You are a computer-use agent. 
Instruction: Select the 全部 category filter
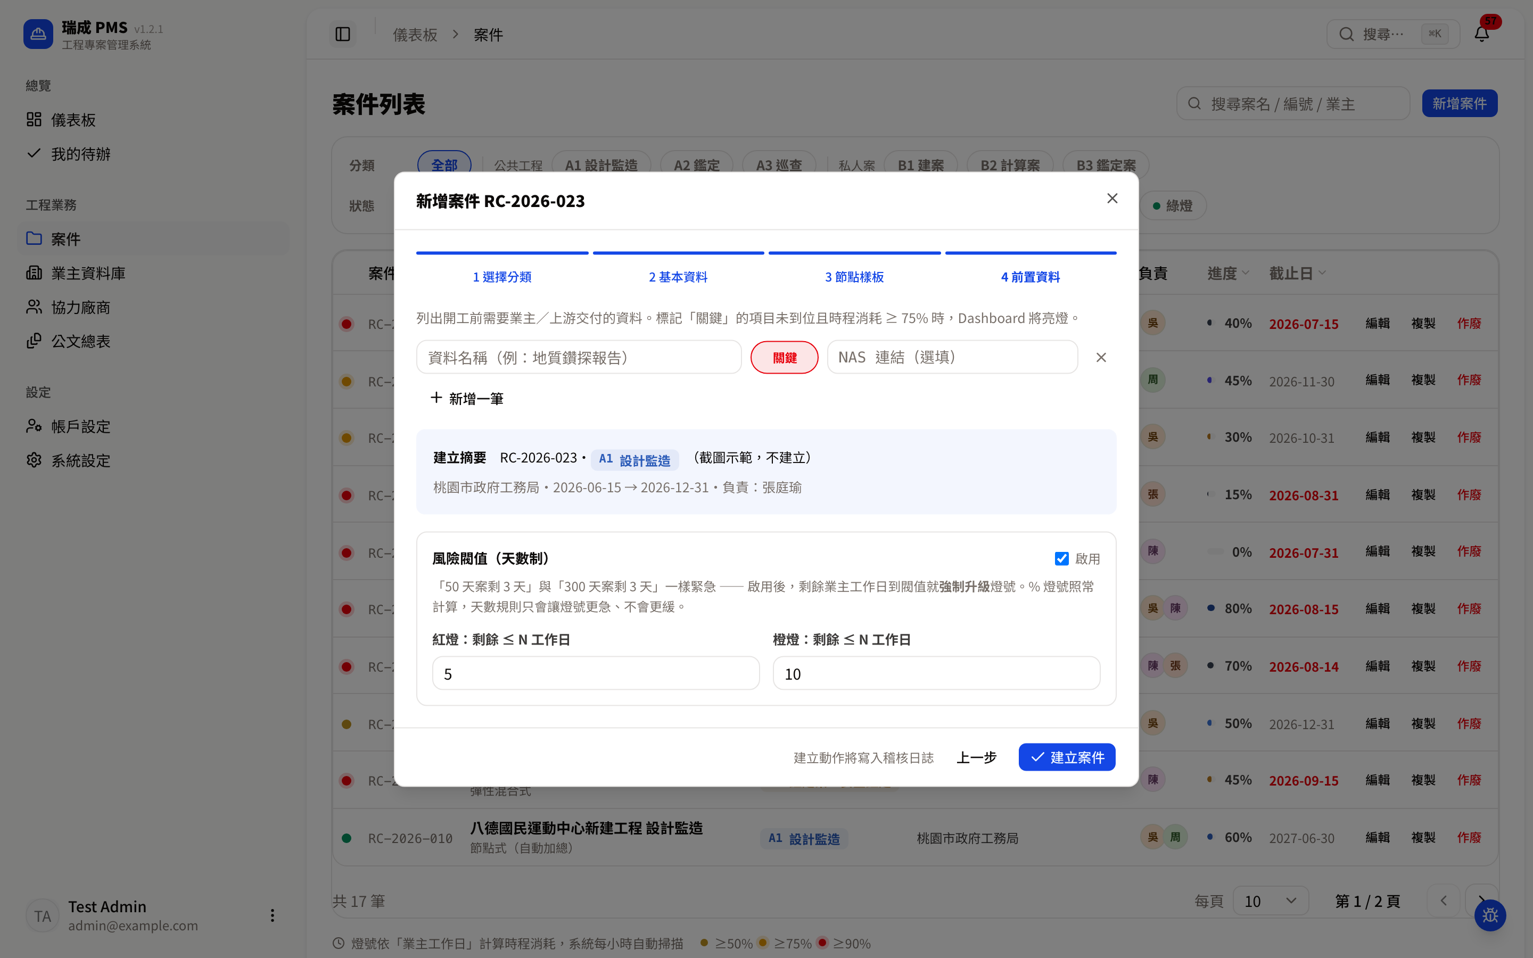click(444, 165)
